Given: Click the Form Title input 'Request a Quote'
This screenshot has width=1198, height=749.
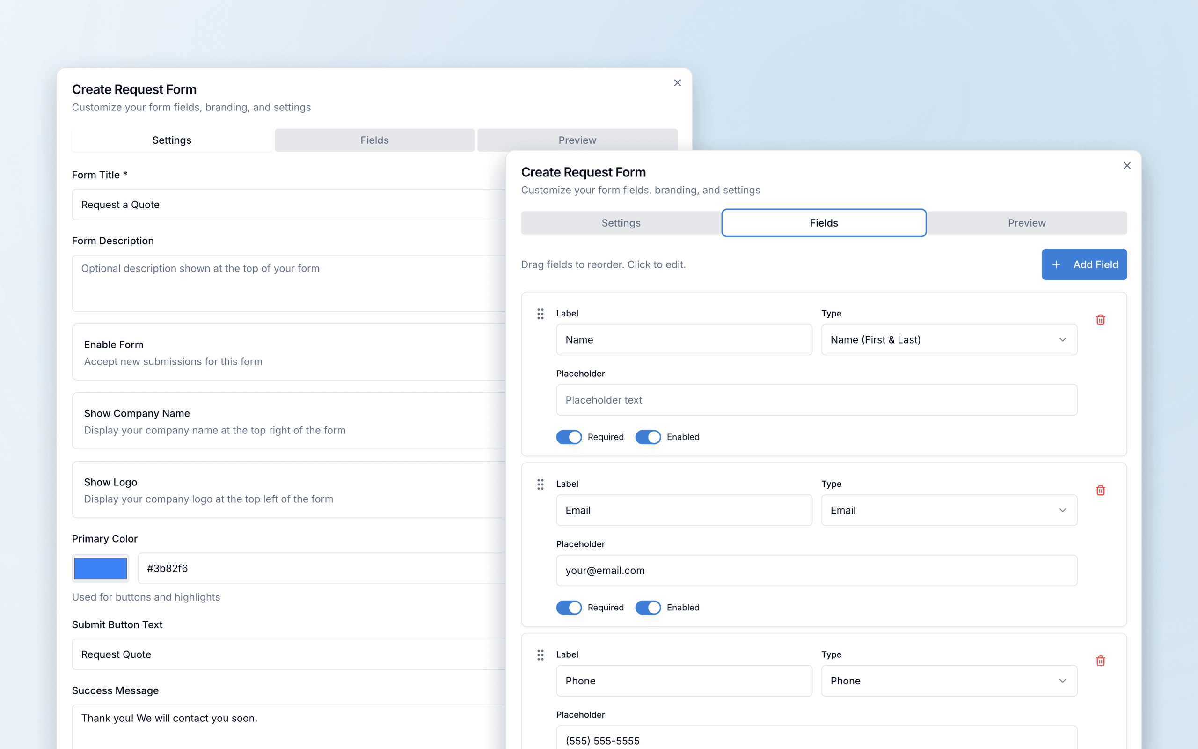Looking at the screenshot, I should tap(289, 205).
